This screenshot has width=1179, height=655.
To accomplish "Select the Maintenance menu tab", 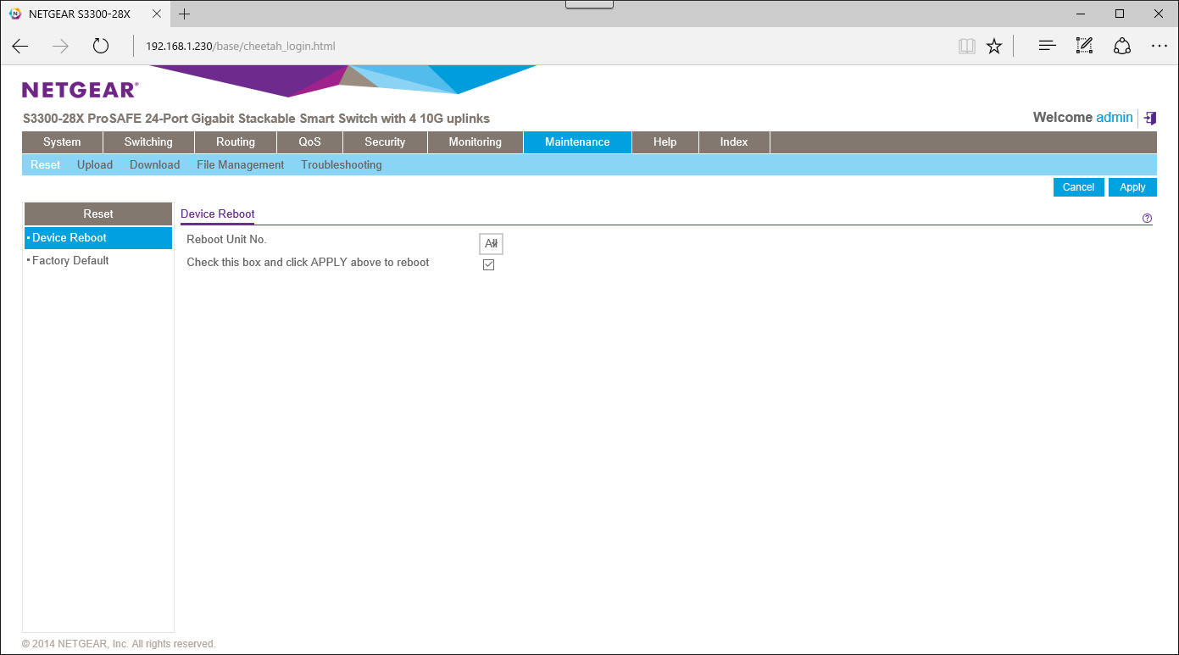I will coord(577,142).
